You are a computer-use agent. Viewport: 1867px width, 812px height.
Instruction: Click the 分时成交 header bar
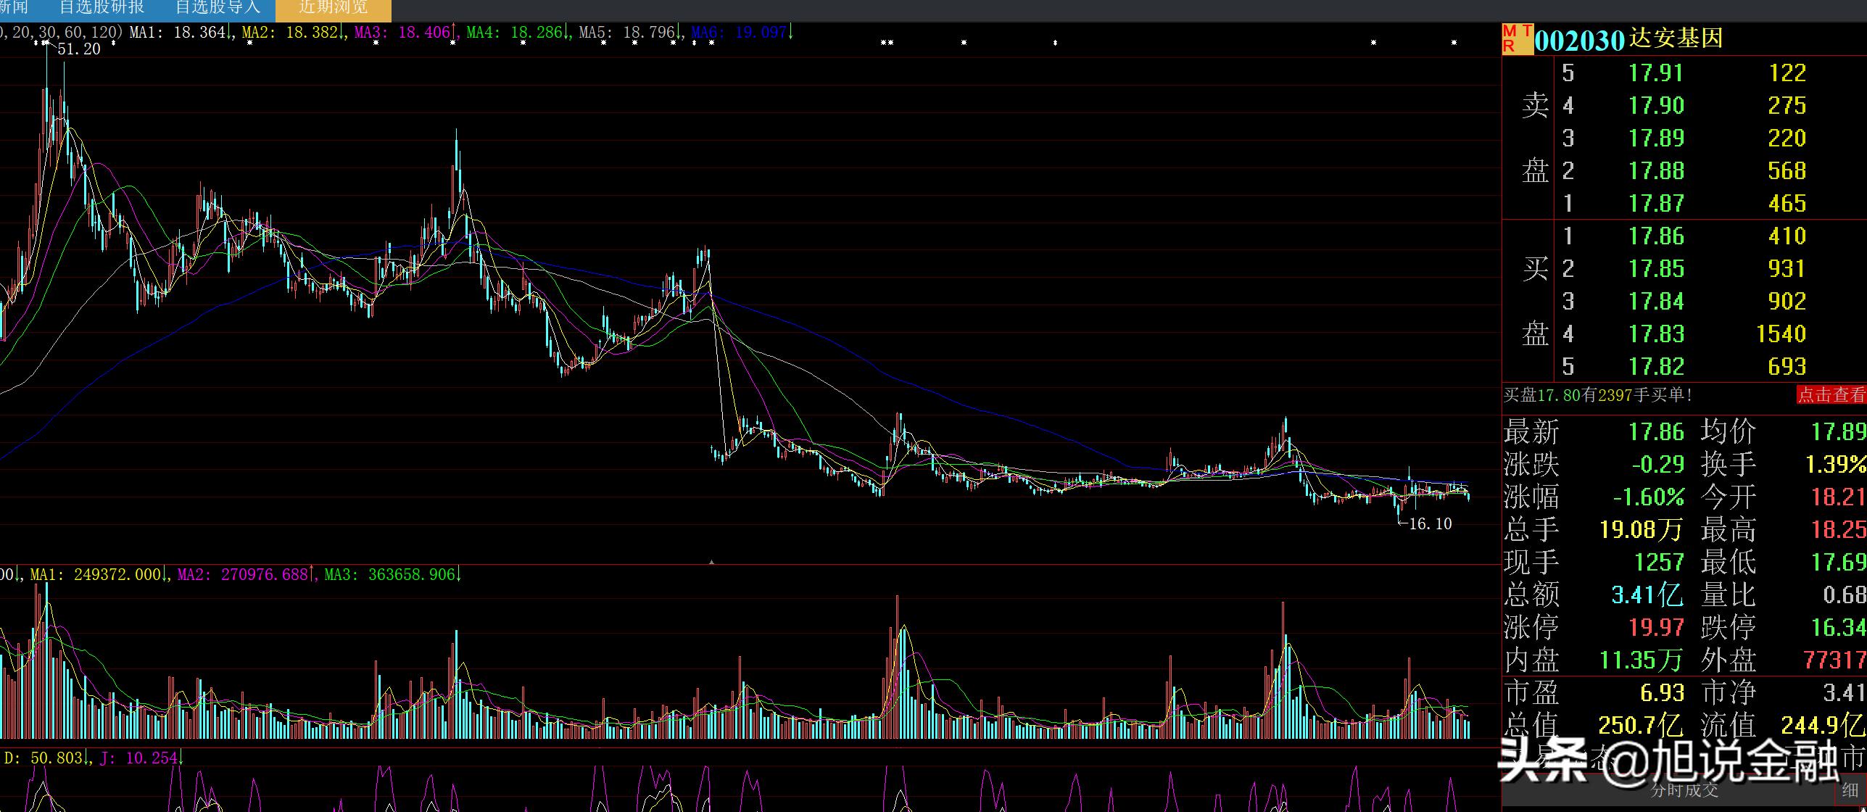tap(1684, 790)
